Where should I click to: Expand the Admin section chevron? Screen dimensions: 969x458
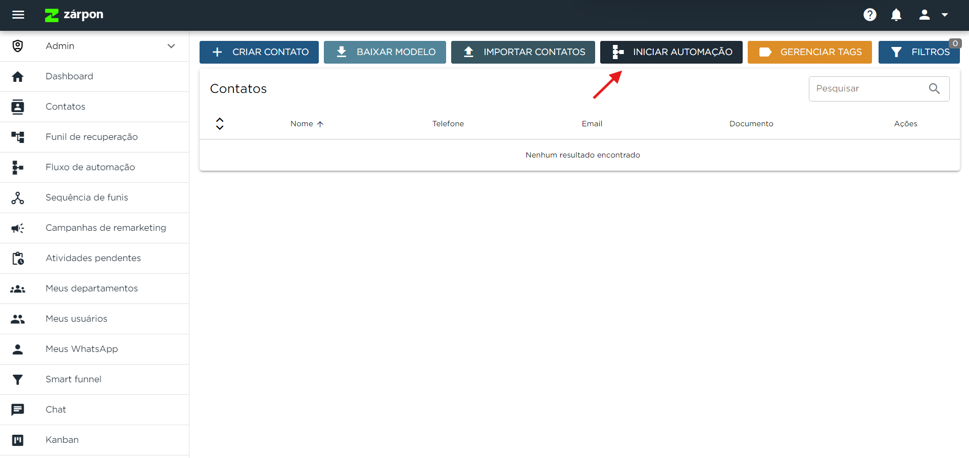click(x=171, y=46)
